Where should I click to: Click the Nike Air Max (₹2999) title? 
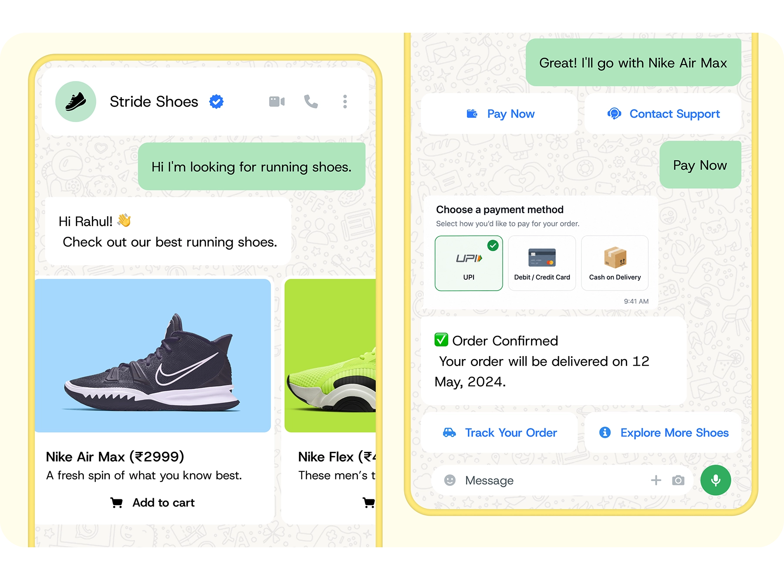point(115,457)
